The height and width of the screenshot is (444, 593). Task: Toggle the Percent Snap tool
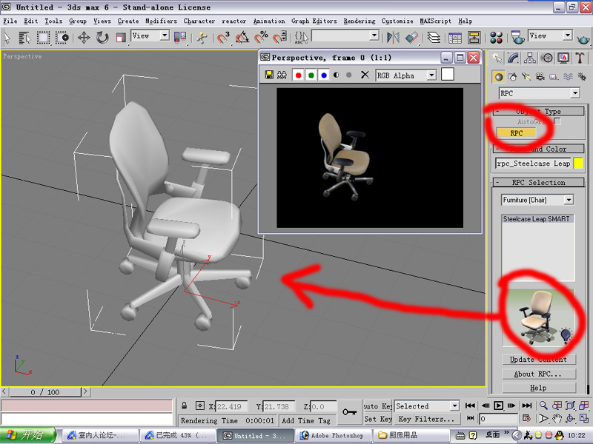click(261, 38)
